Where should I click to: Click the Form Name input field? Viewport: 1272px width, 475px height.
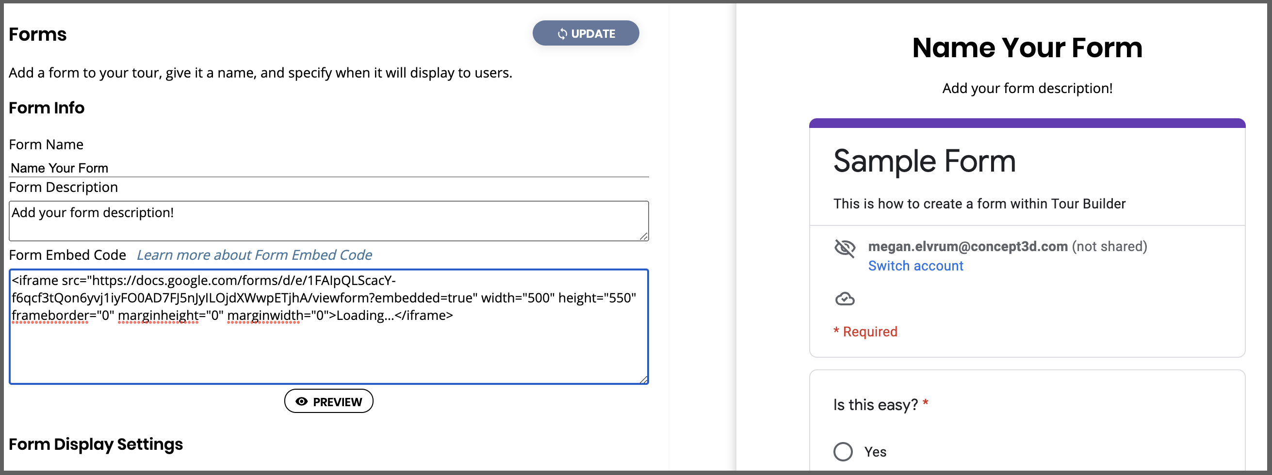329,168
